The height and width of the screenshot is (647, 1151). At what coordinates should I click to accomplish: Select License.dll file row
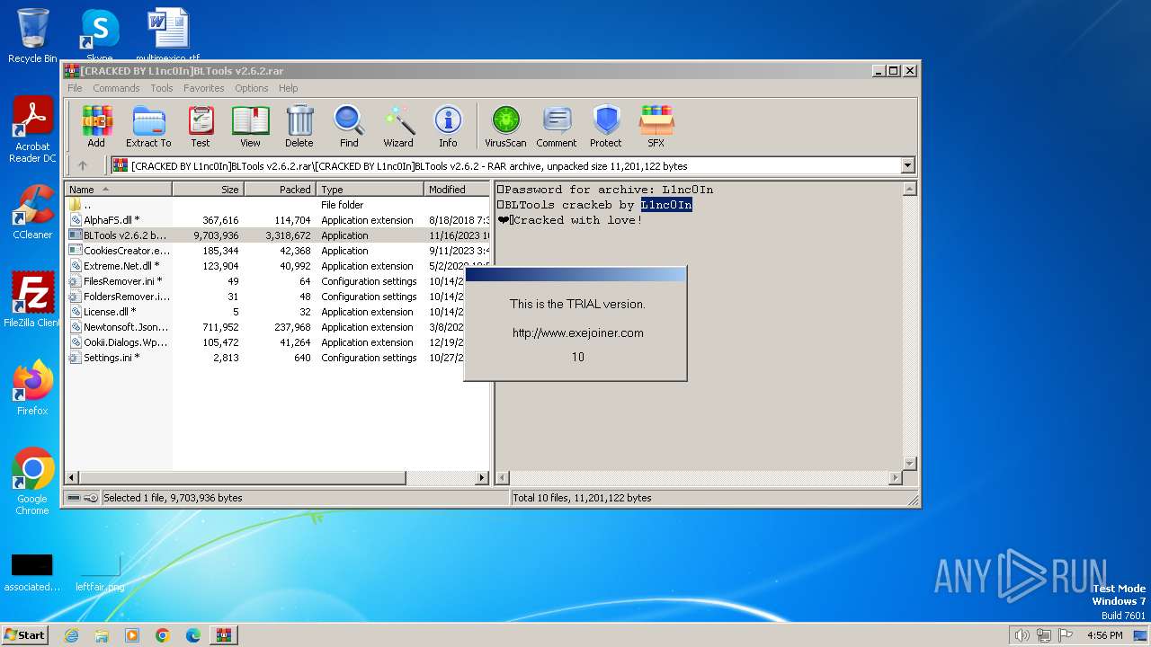pyautogui.click(x=265, y=312)
